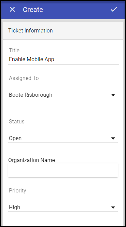This screenshot has width=126, height=227.
Task: Open the Boote Risborough assignee dropdown
Action: [x=63, y=95]
